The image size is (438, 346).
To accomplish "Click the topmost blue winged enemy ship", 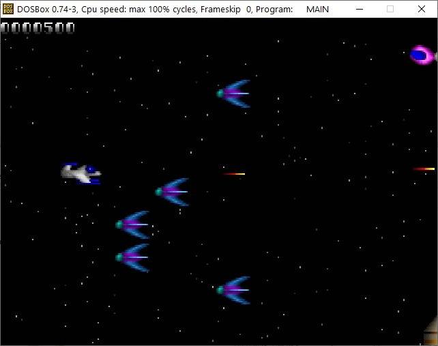I will tap(234, 93).
